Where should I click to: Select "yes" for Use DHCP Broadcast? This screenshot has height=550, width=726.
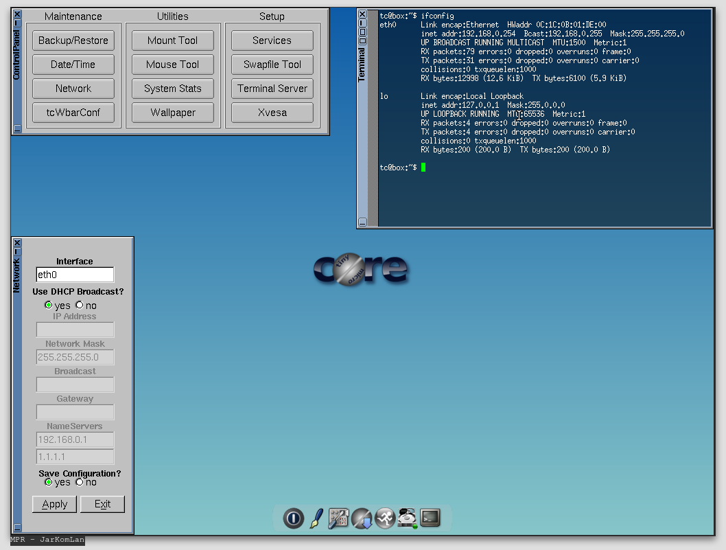click(48, 305)
